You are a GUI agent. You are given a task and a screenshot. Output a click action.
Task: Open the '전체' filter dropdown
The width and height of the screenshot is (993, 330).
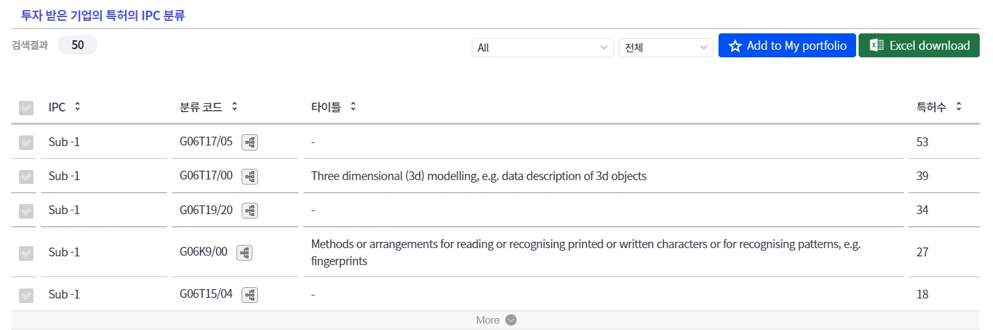666,48
